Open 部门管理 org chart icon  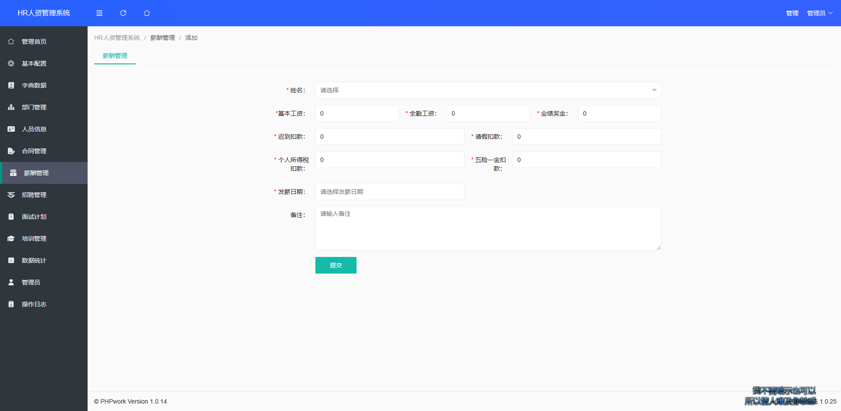11,107
